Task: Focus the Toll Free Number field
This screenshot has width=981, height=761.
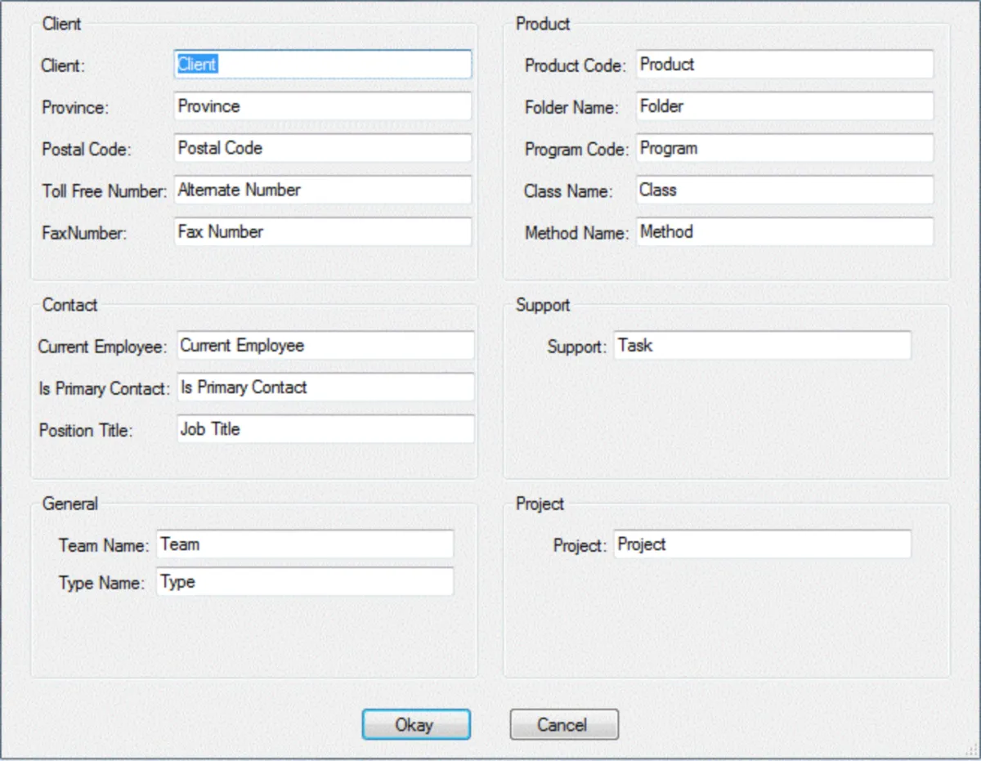Action: click(x=323, y=190)
